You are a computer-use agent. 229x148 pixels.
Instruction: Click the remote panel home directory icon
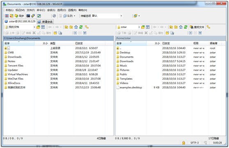click(181, 27)
